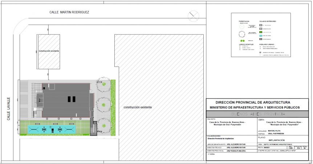The height and width of the screenshot is (164, 313).
Task: Click 'construcción existente' label in the large hatched block
Action: [138, 107]
